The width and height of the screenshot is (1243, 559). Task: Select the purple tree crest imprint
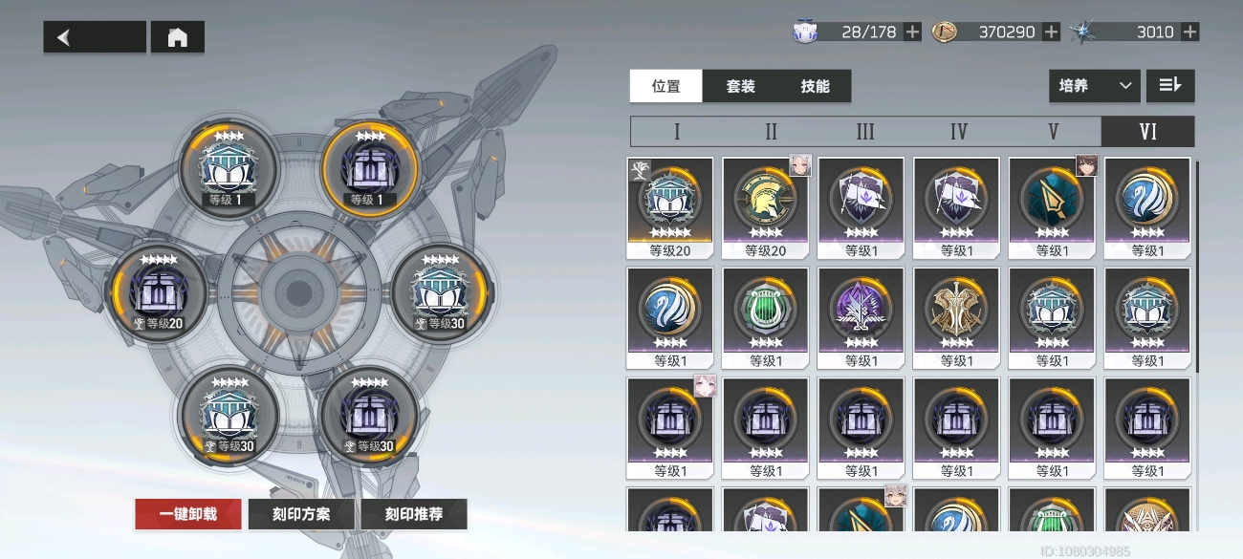tap(861, 318)
